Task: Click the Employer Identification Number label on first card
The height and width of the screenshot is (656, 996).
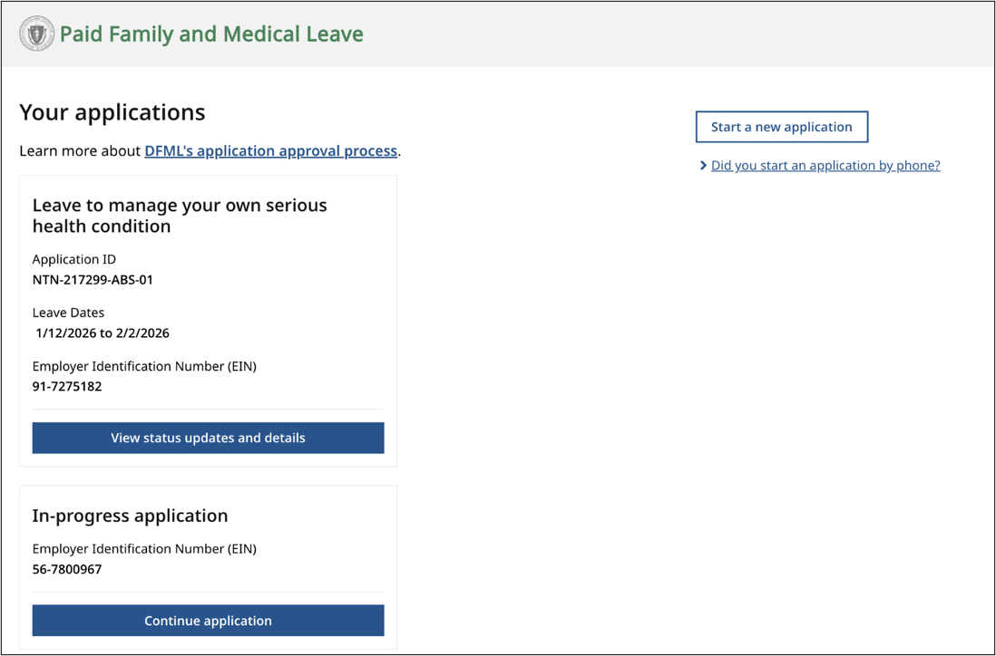Action: (x=144, y=366)
